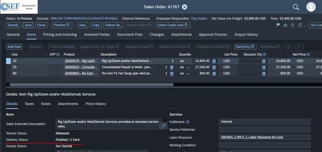This screenshot has height=152, width=322.
Task: Open Involved Parties tab
Action: coord(97,35)
